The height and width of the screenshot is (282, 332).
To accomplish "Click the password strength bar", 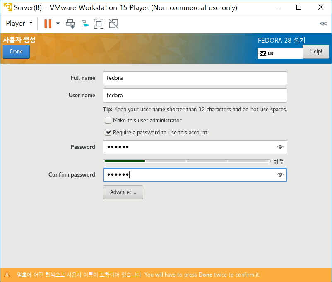I will [187, 161].
